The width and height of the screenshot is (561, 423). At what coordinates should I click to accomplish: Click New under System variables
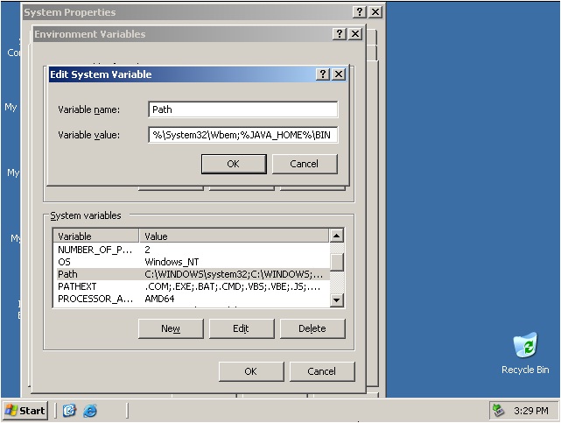[171, 328]
